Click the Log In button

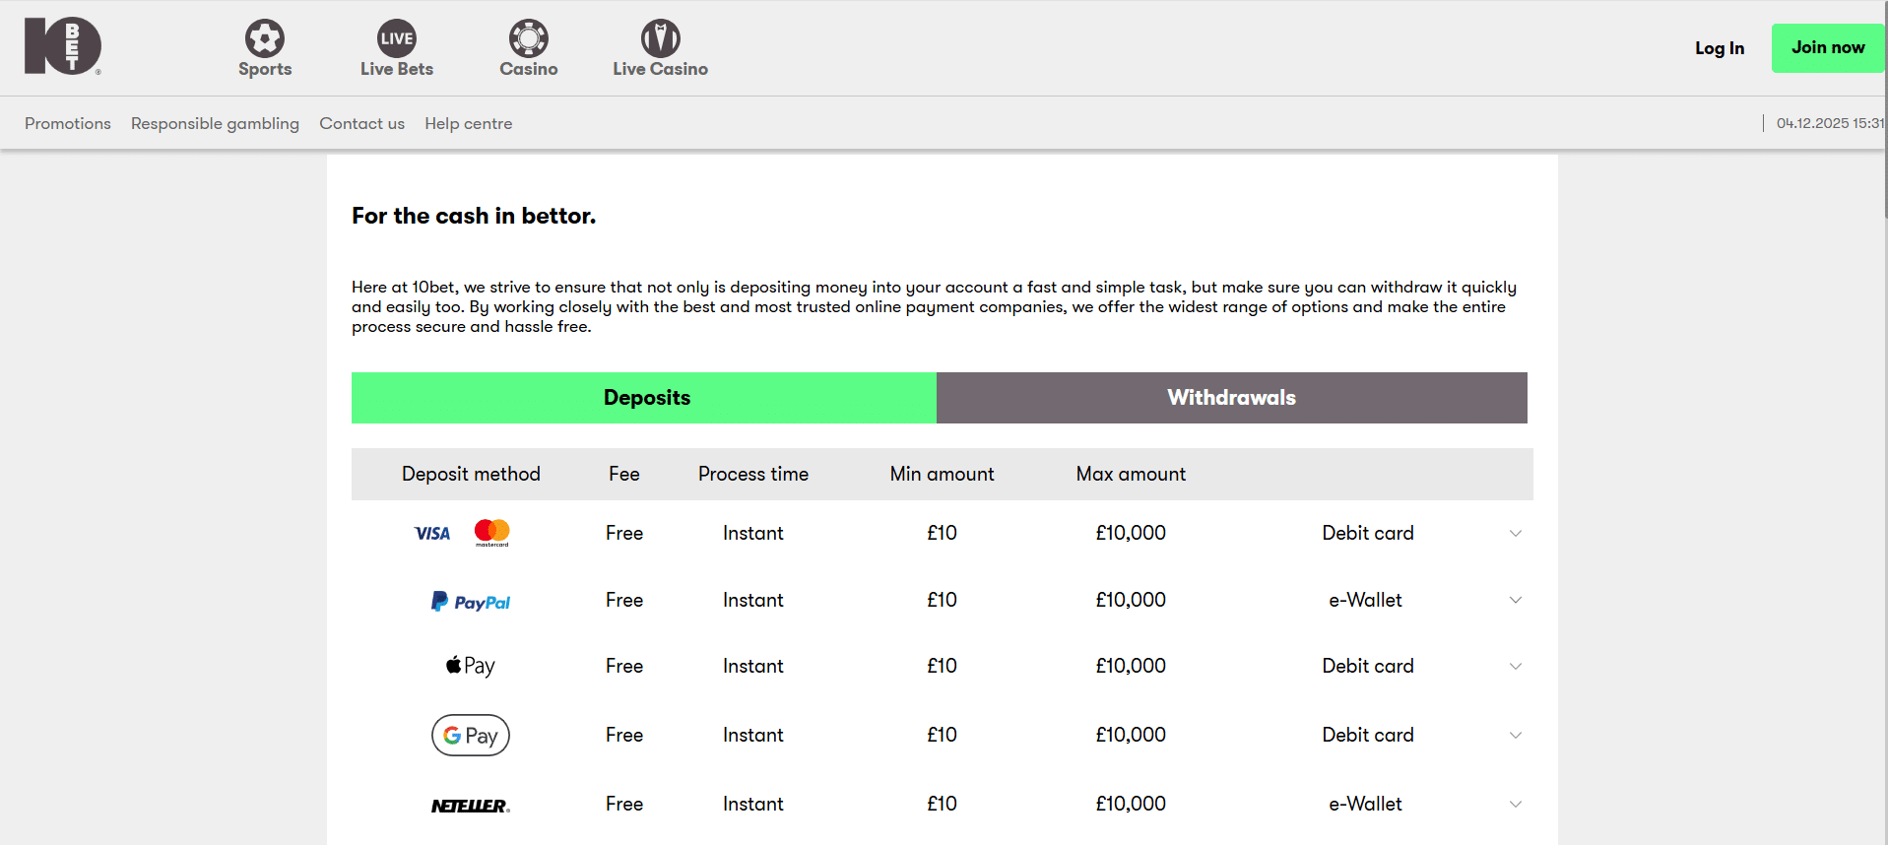pos(1720,48)
